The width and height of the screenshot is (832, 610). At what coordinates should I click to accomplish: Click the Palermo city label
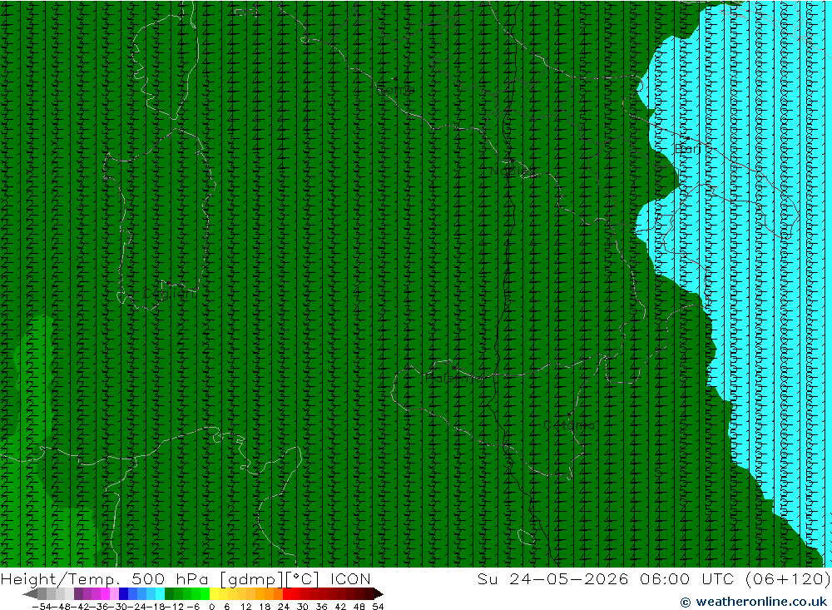click(x=454, y=378)
